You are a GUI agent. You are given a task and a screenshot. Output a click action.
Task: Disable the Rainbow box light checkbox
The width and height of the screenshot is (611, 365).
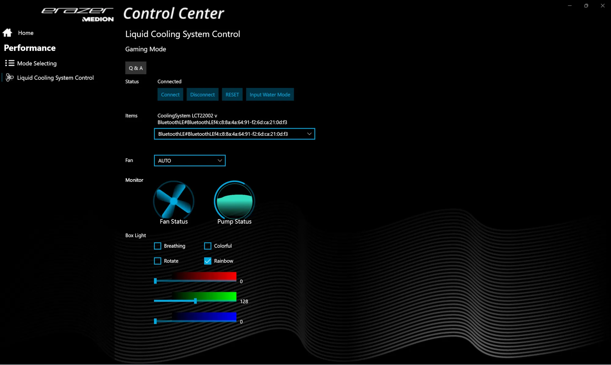(x=208, y=261)
